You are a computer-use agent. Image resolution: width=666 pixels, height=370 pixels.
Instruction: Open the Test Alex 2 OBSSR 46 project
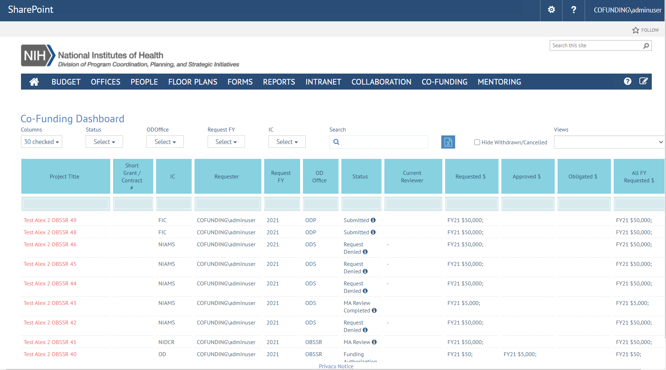click(50, 245)
